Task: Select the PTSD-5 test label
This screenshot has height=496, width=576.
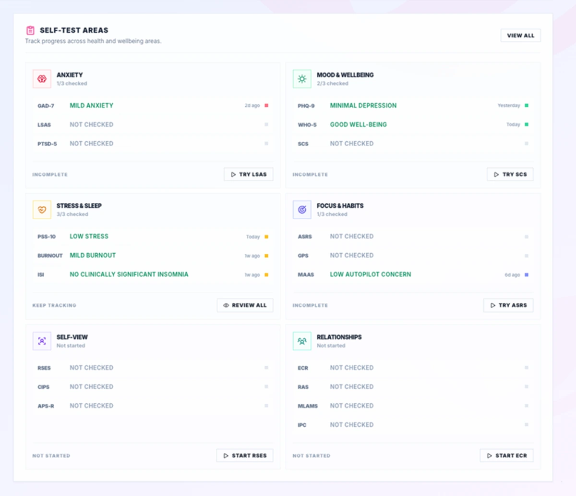Action: pos(47,144)
